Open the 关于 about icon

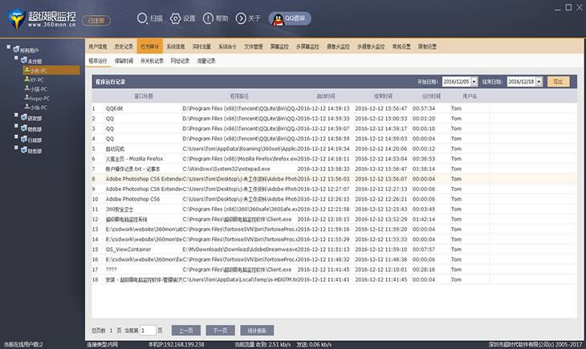241,18
